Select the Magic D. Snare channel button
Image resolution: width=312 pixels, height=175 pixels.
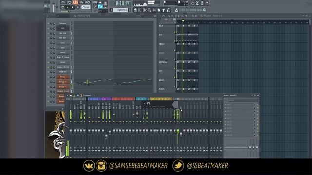point(63,57)
